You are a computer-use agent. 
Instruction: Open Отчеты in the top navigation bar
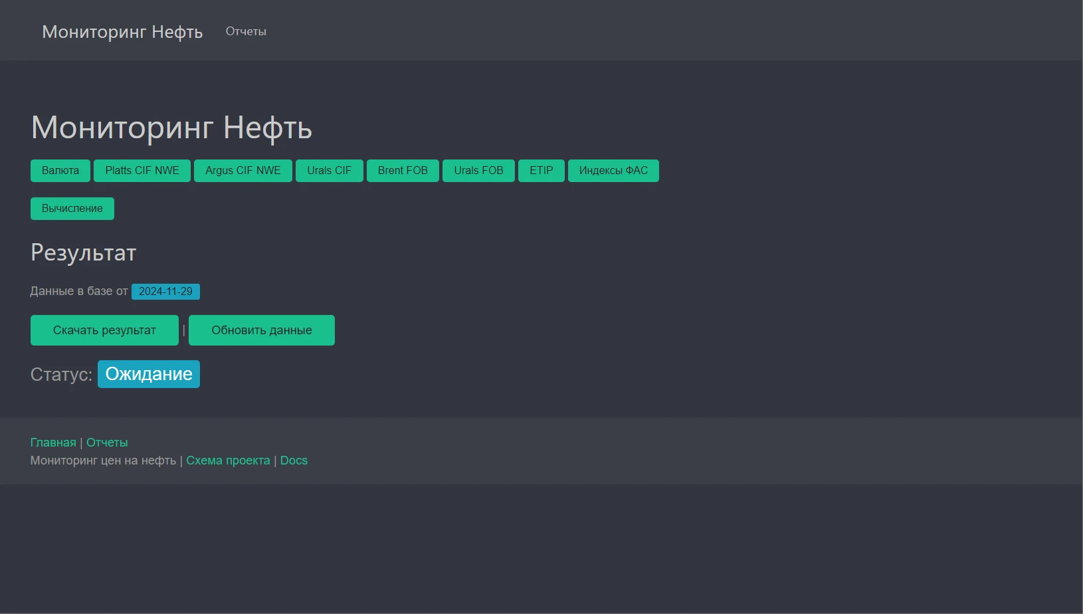tap(246, 31)
